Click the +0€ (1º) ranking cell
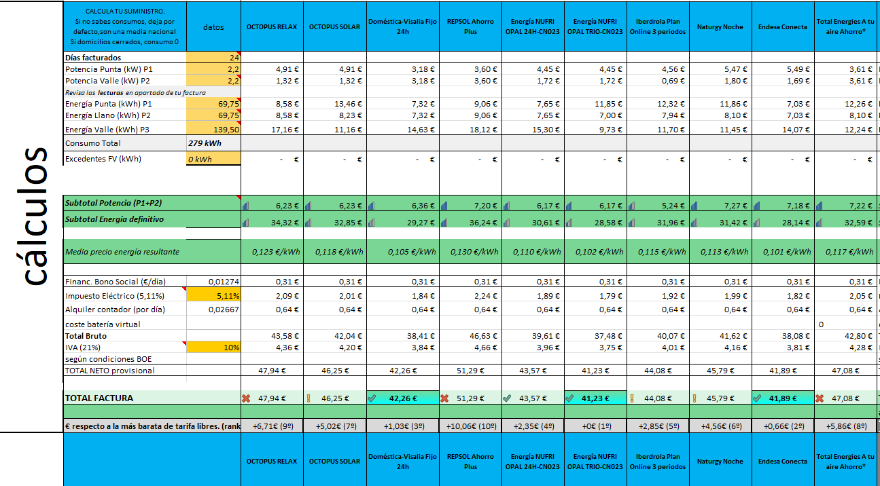Viewport: 880px width, 486px height. coord(595,426)
